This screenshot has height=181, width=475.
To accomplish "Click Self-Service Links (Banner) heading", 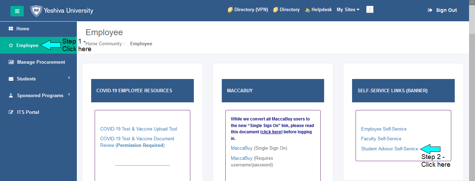I will (x=403, y=90).
